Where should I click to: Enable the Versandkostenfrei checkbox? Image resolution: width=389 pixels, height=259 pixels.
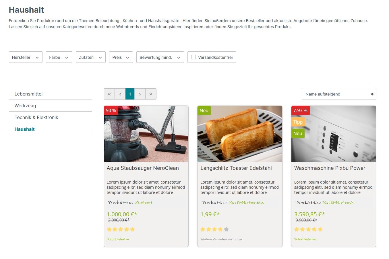tap(193, 57)
